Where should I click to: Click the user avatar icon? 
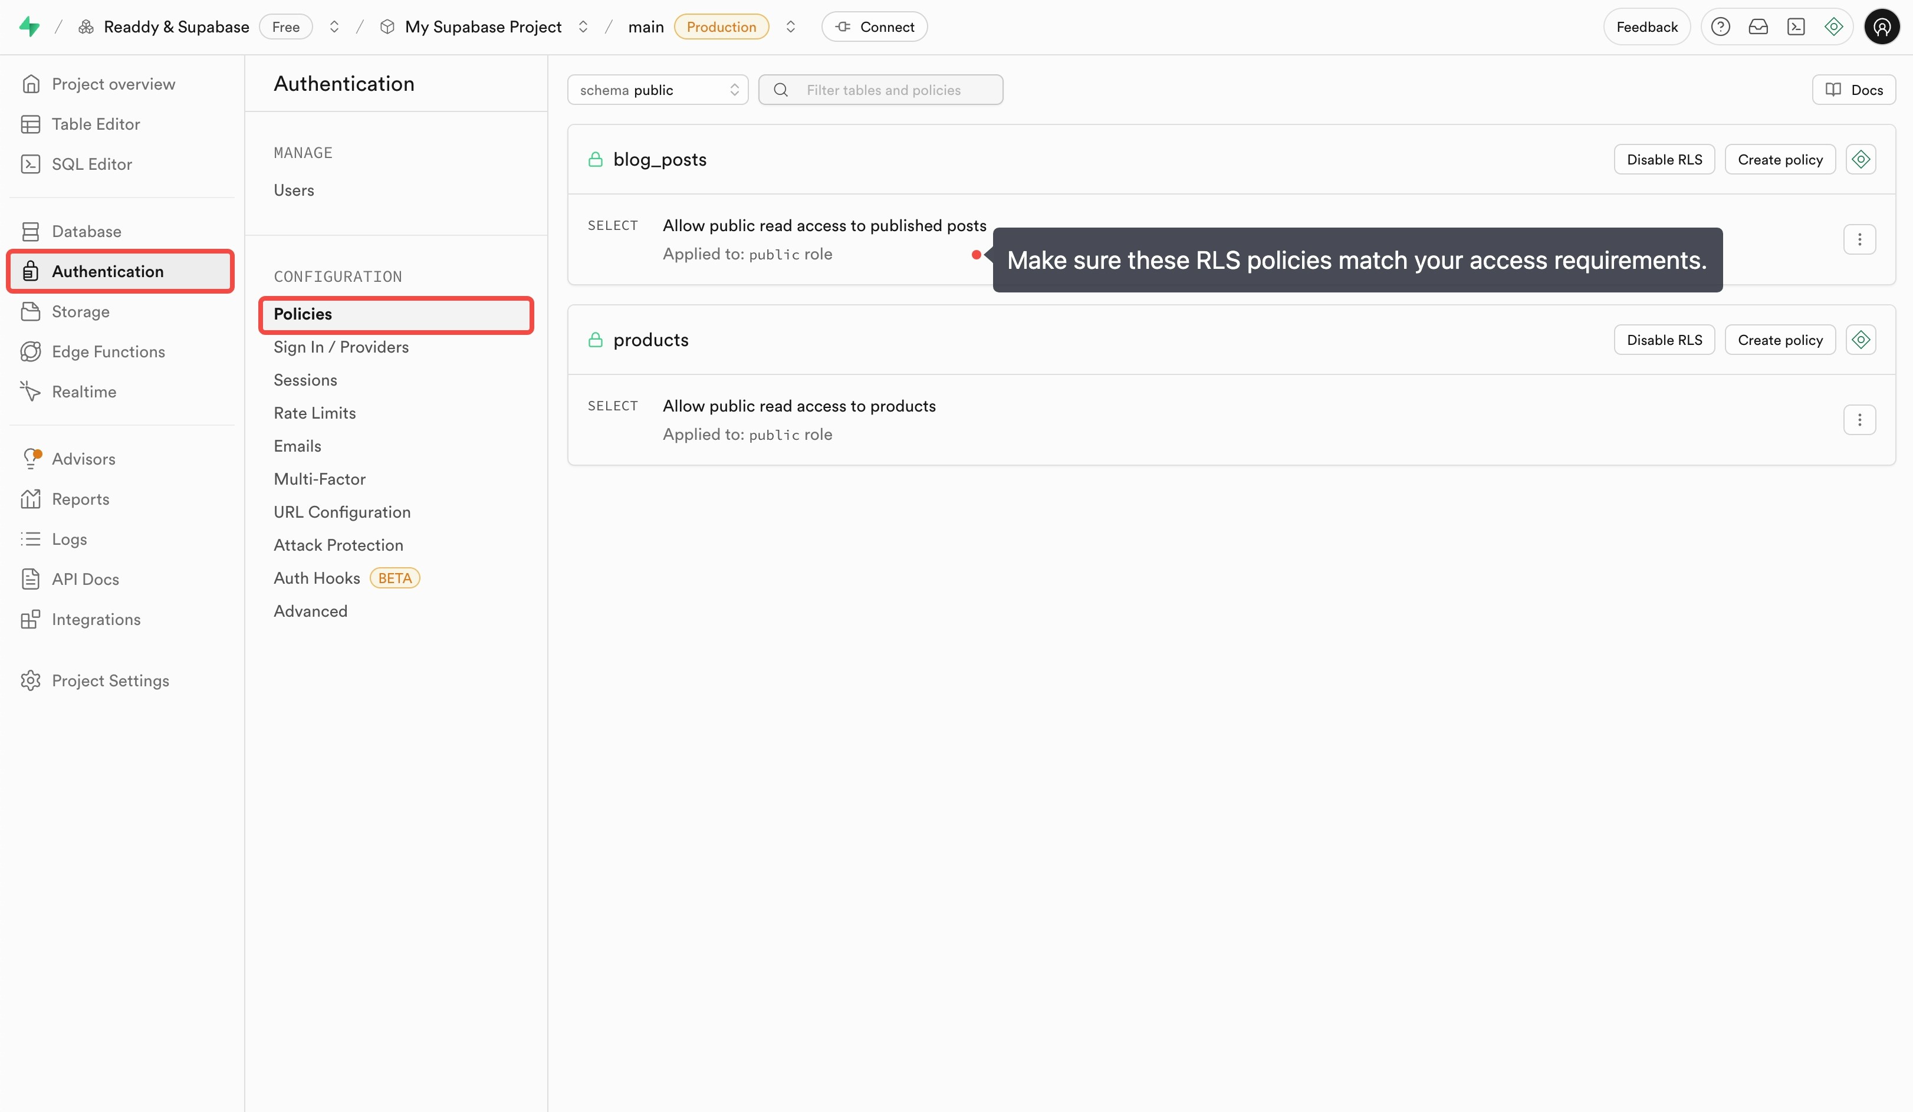point(1881,27)
